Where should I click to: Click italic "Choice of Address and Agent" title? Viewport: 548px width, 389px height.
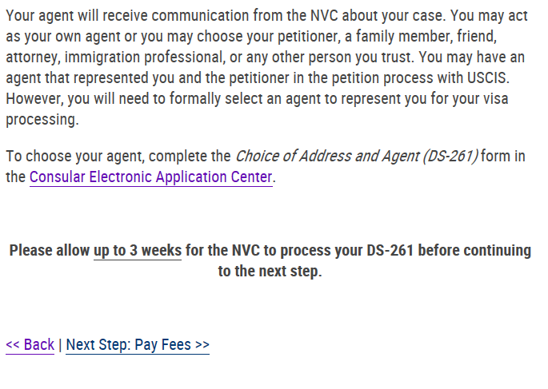(x=327, y=156)
